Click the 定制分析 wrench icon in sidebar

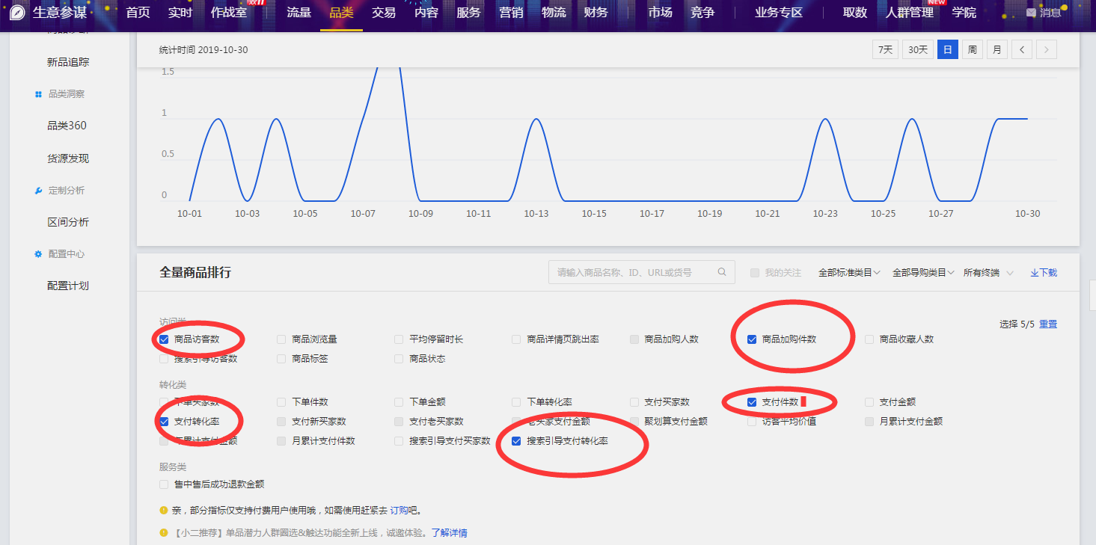point(38,191)
